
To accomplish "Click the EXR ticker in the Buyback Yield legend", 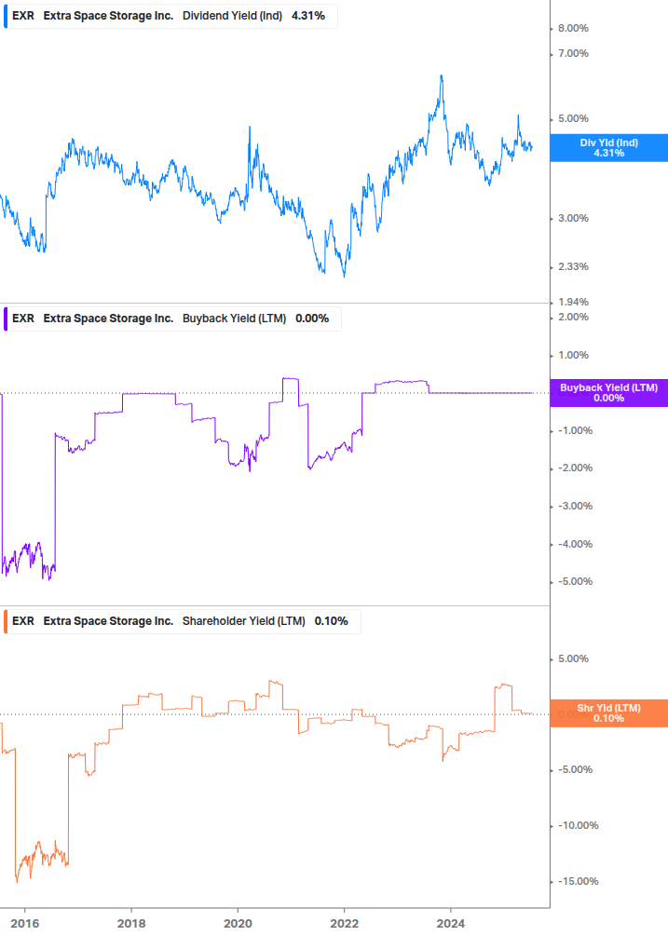I will coord(23,319).
